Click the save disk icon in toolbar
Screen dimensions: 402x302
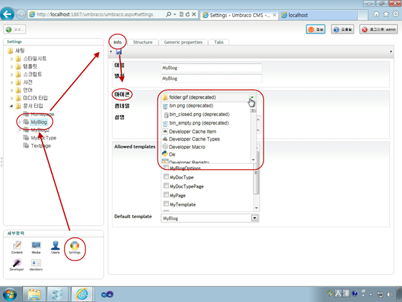tap(119, 52)
